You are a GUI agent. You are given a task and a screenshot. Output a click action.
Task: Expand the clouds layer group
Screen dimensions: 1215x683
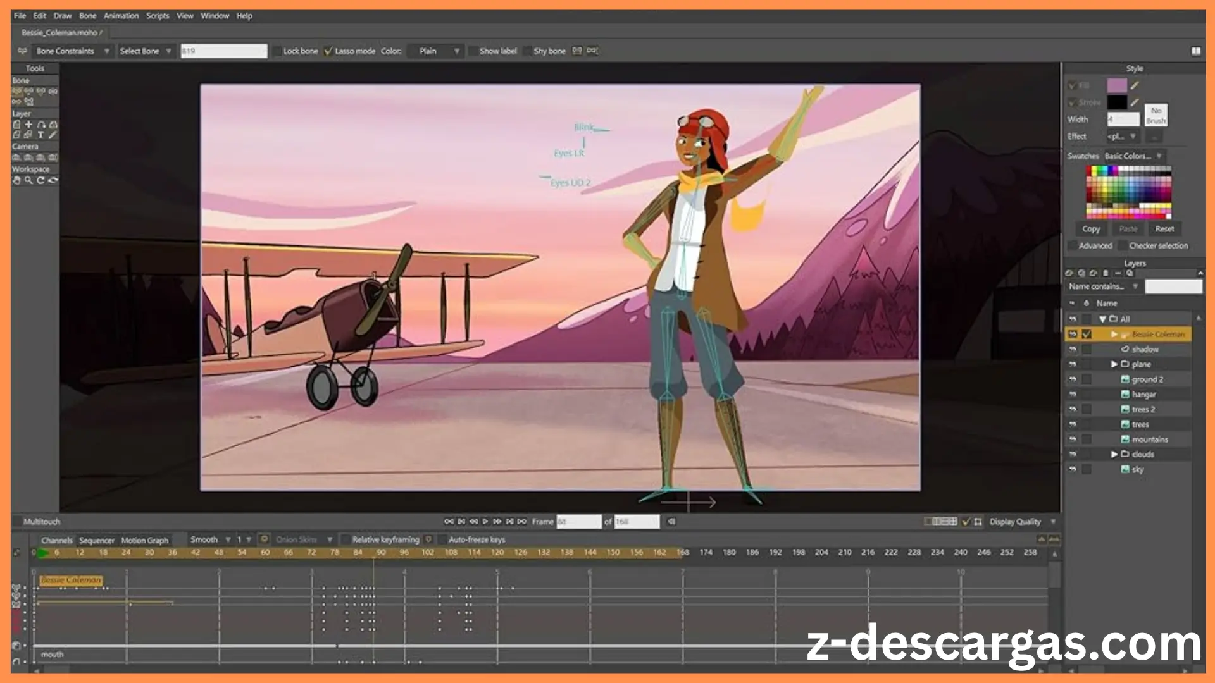[1114, 454]
